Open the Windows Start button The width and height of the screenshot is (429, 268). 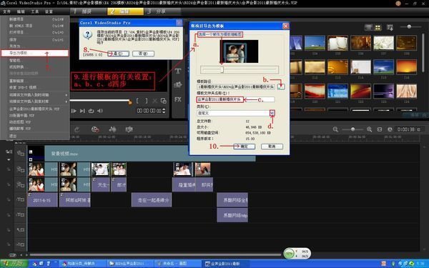[x=14, y=264]
